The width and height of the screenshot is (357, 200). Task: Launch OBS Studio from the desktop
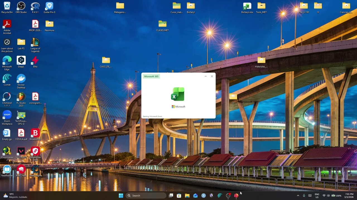click(21, 8)
